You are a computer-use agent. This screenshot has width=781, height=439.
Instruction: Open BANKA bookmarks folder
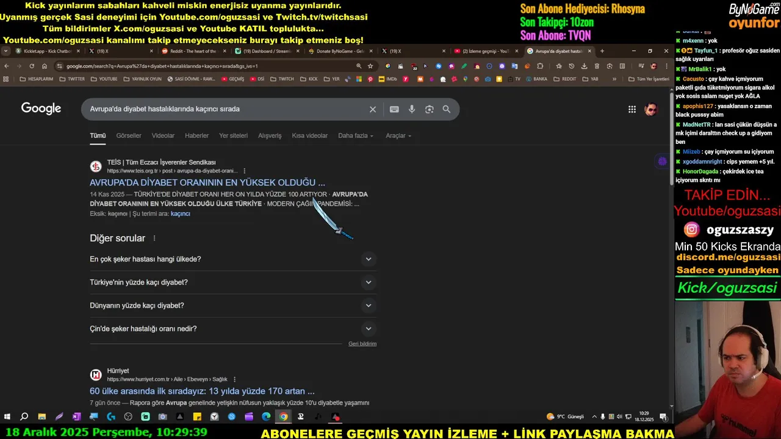[x=536, y=79]
